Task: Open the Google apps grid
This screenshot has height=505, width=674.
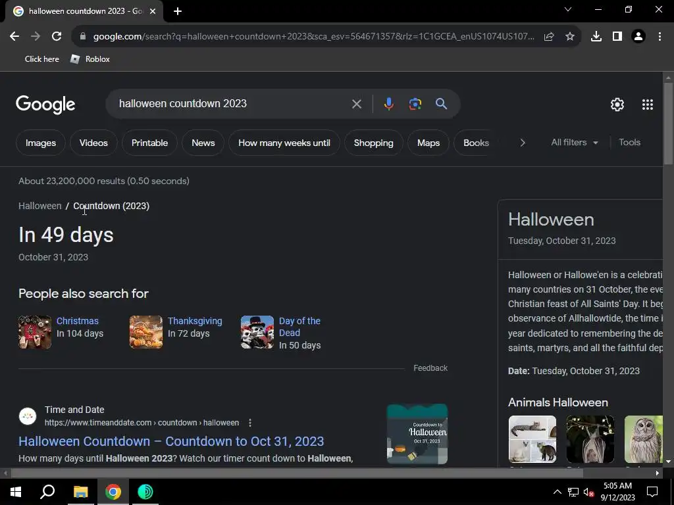Action: pos(648,105)
